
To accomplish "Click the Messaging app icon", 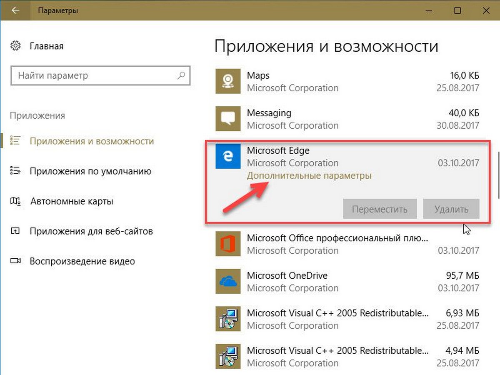I will 227,119.
